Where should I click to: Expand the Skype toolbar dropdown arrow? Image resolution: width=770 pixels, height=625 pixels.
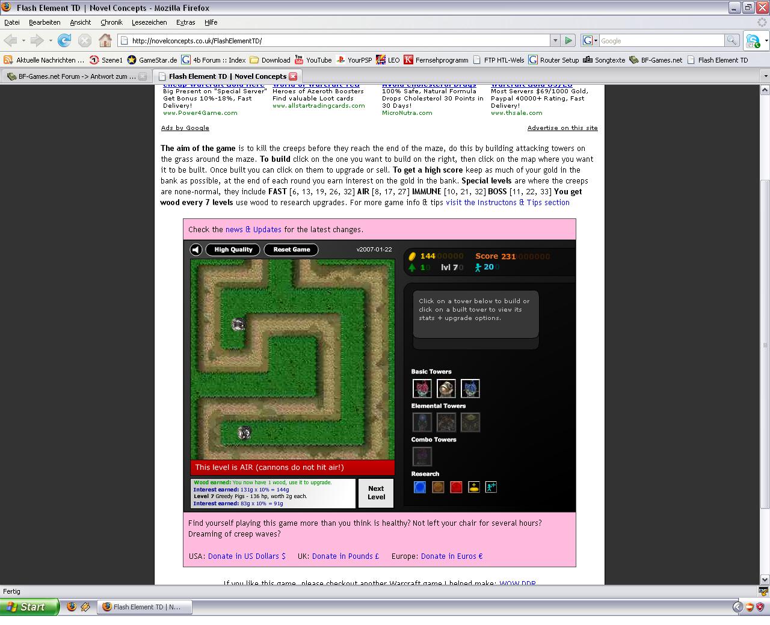coord(766,41)
